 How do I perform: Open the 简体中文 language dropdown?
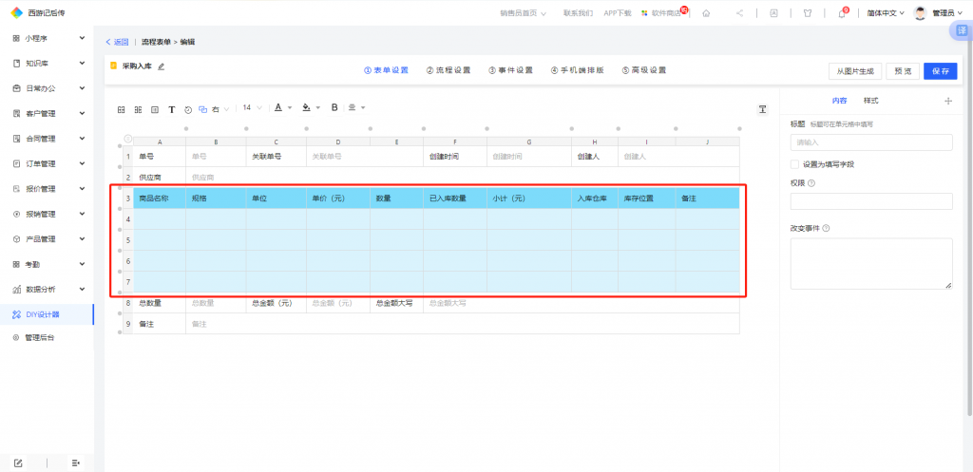click(x=886, y=13)
